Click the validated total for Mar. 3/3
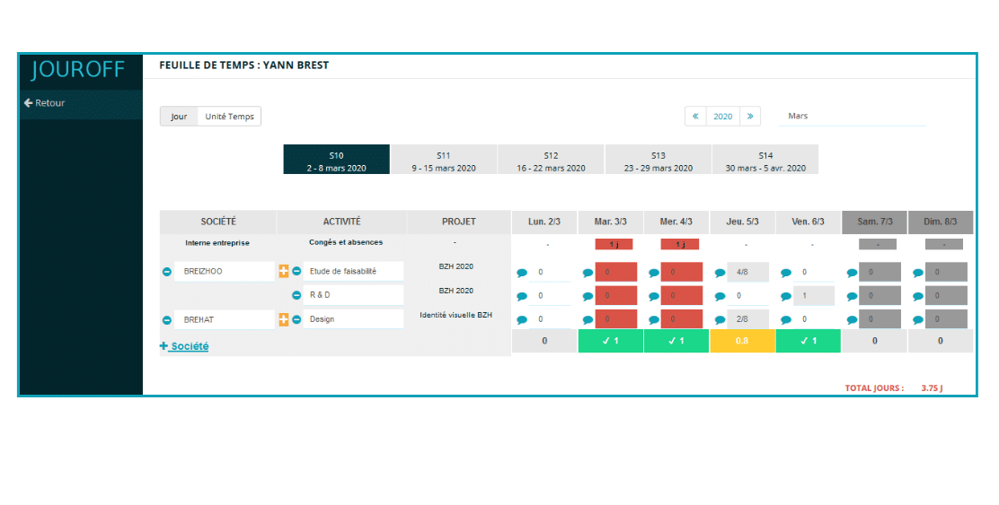The image size is (999, 505). tap(610, 341)
